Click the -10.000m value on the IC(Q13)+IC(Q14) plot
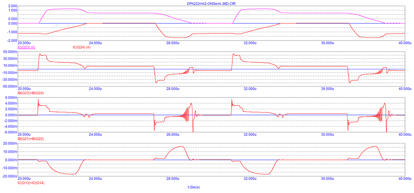414x193 pixels. 10,168
